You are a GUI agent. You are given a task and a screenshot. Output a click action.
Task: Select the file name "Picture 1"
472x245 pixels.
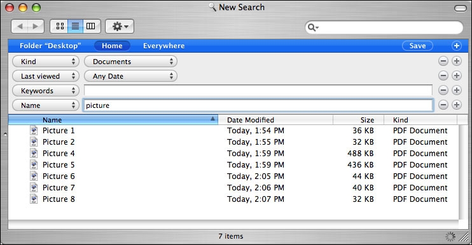coord(59,131)
